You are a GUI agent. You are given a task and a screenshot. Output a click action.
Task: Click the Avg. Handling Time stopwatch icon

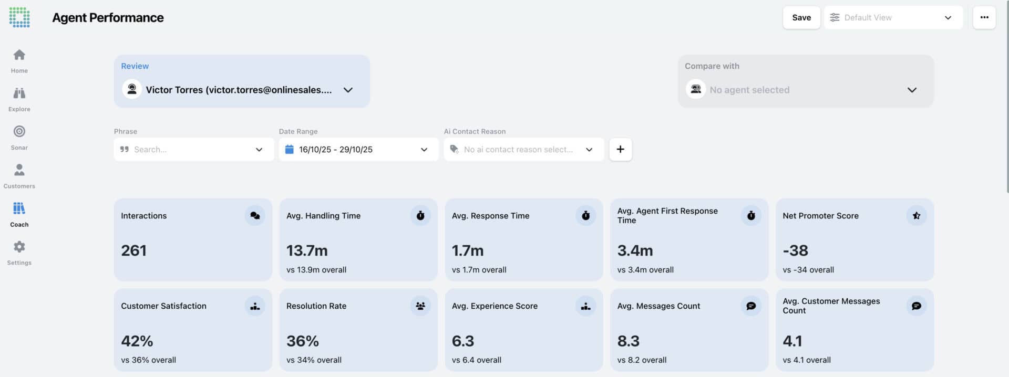(x=420, y=215)
